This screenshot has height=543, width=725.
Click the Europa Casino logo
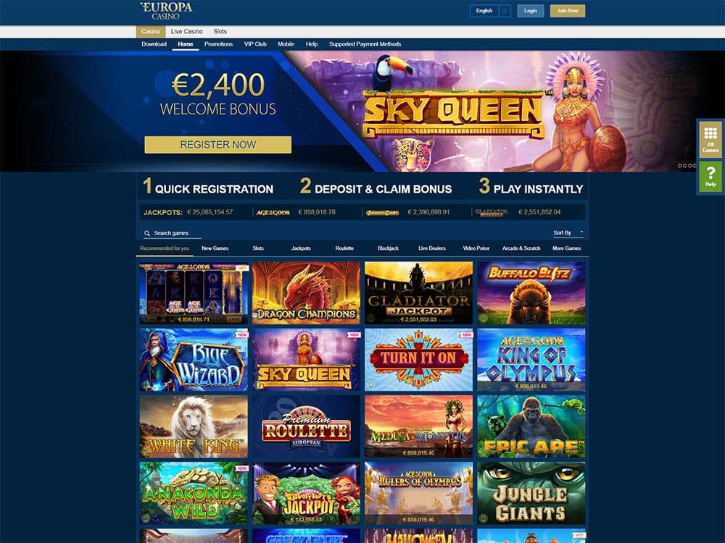[166, 11]
